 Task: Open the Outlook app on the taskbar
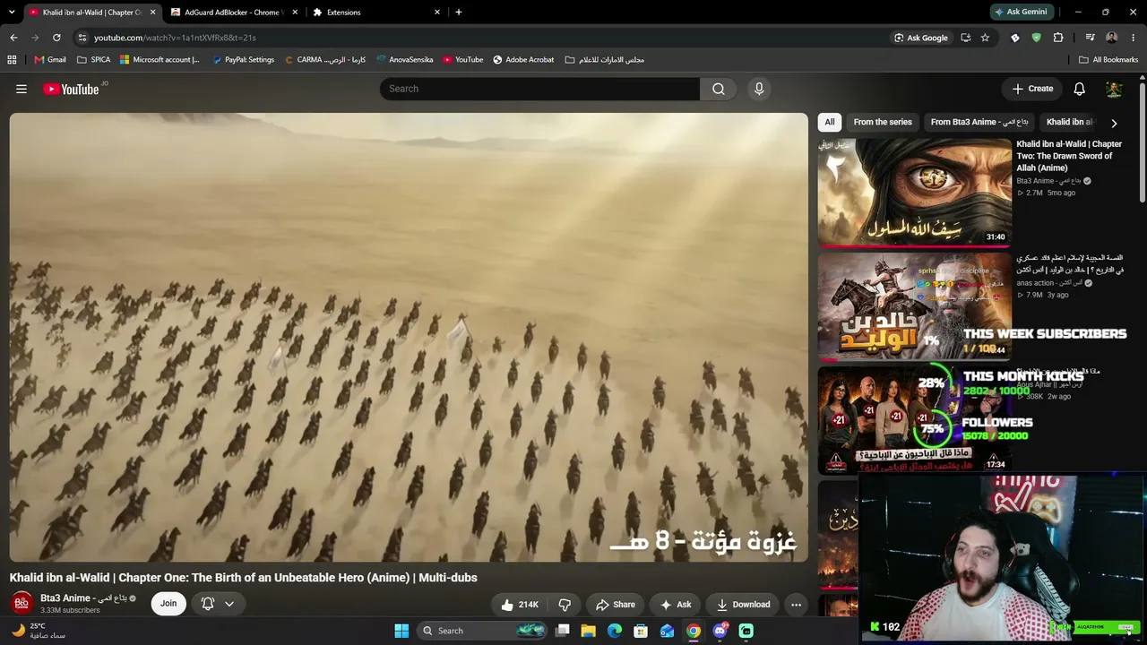(667, 631)
